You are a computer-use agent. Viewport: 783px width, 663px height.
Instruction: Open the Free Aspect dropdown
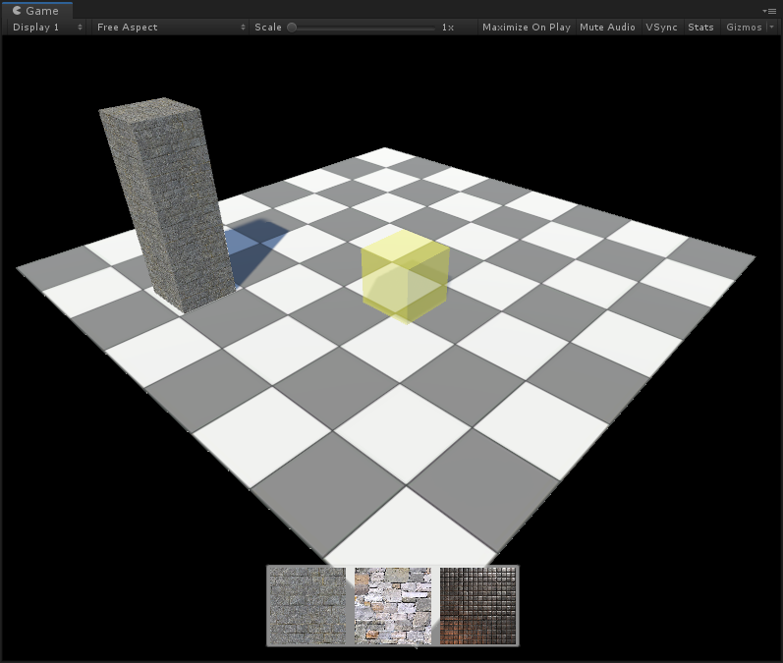click(170, 27)
